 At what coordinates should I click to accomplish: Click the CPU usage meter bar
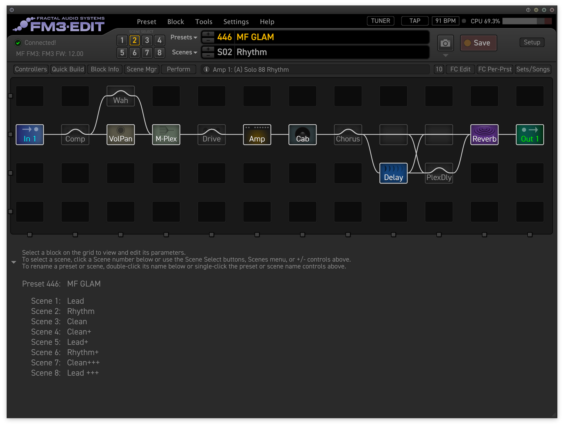(x=527, y=21)
